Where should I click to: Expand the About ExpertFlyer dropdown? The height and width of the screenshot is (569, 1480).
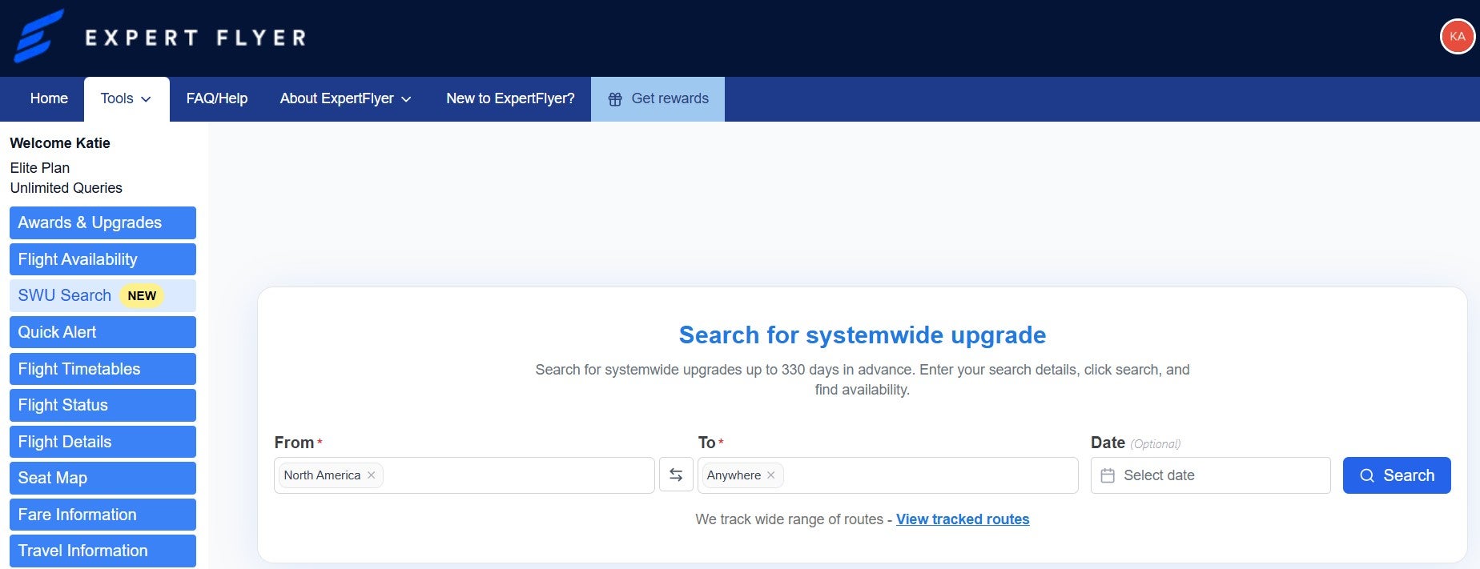click(x=345, y=99)
